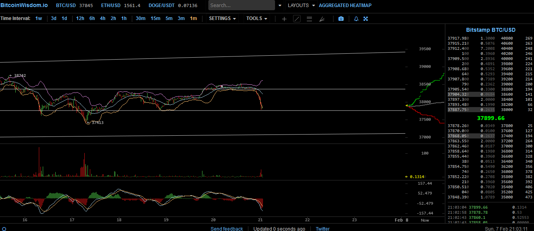Viewport: 534px width, 231px height.
Task: Open the DOGE/USDT ticker
Action: pos(173,5)
